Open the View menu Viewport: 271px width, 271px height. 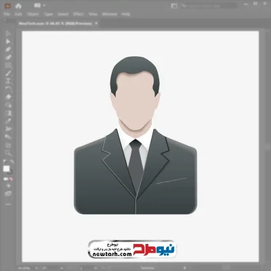click(93, 14)
